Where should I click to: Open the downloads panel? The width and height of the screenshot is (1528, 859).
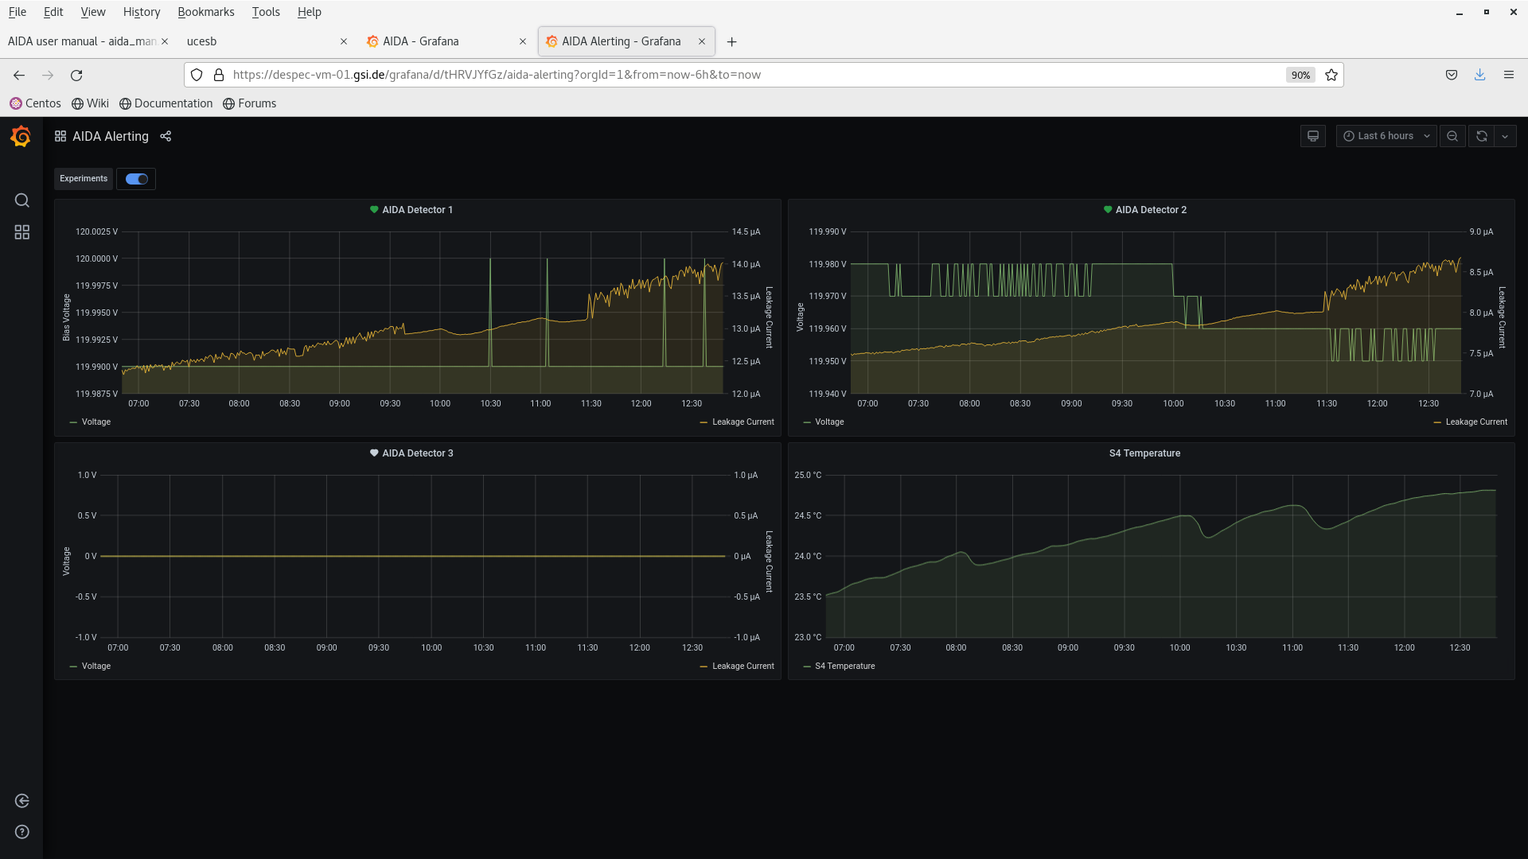1480,75
